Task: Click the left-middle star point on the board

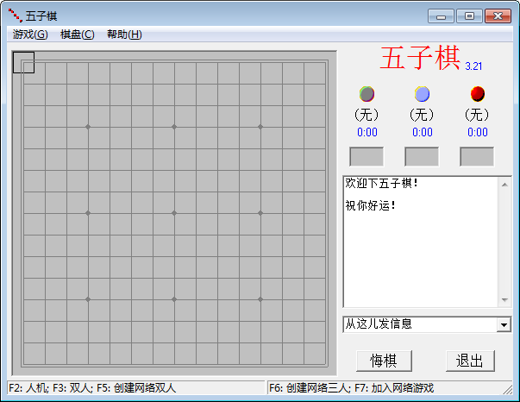Action: coord(88,213)
